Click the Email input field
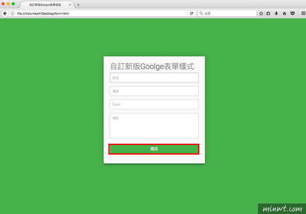Viewport: 306px width, 214px height. [154, 104]
